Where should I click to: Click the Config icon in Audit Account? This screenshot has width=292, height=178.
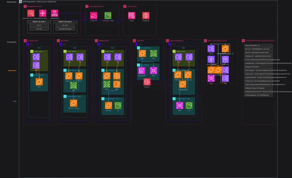(x=132, y=16)
